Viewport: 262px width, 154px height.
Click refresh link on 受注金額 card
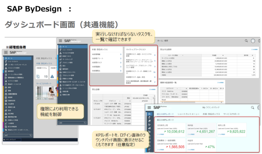point(152,89)
